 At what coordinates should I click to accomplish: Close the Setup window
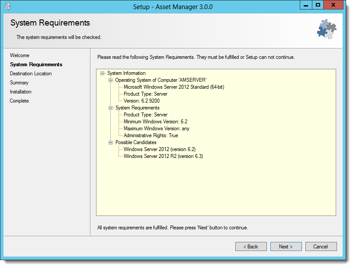pyautogui.click(x=333, y=5)
